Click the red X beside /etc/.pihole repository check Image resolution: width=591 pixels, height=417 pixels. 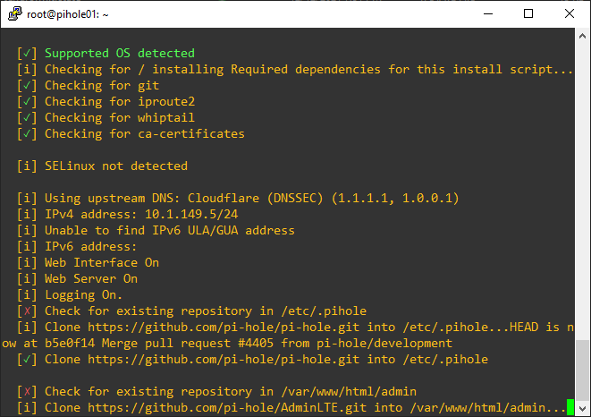[27, 311]
